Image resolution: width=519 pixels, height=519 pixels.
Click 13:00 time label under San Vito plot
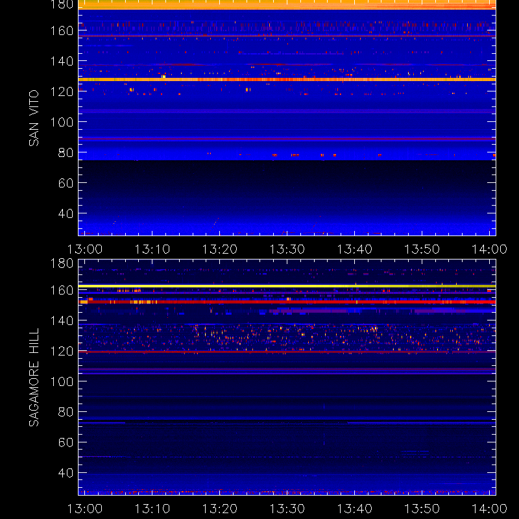pos(85,249)
